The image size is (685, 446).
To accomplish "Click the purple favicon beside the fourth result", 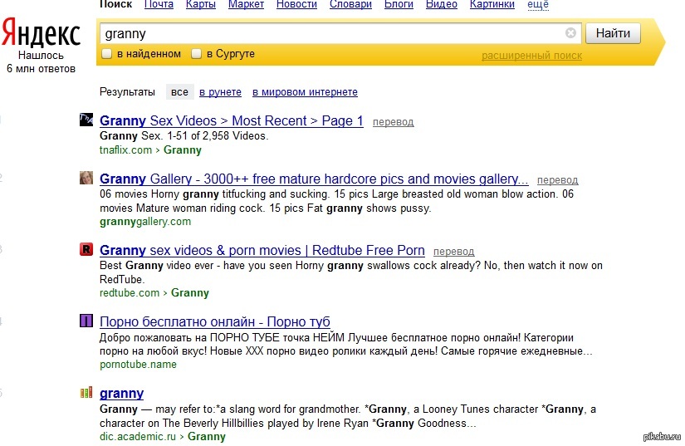I will tap(86, 321).
